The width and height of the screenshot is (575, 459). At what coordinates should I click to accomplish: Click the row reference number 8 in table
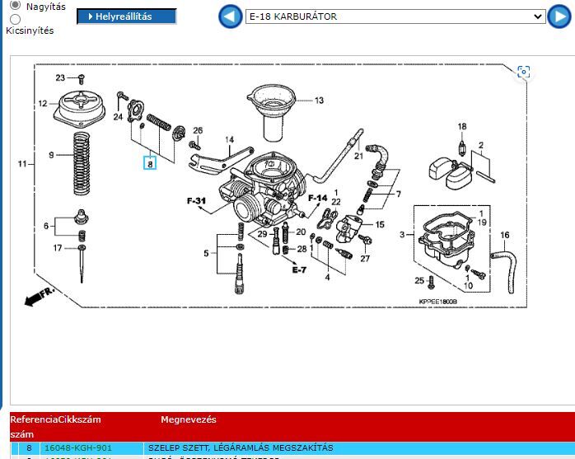(29, 447)
